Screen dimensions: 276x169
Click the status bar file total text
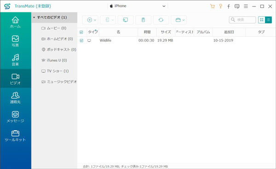coord(125,166)
